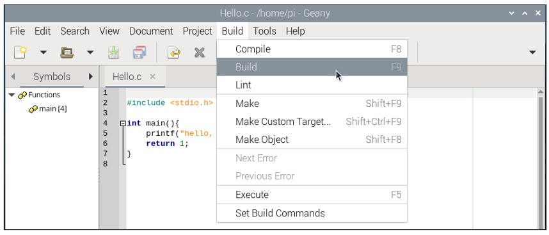
Task: Open the Tools menu
Action: coord(265,31)
